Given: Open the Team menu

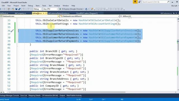Looking at the screenshot, I should point(37,6).
